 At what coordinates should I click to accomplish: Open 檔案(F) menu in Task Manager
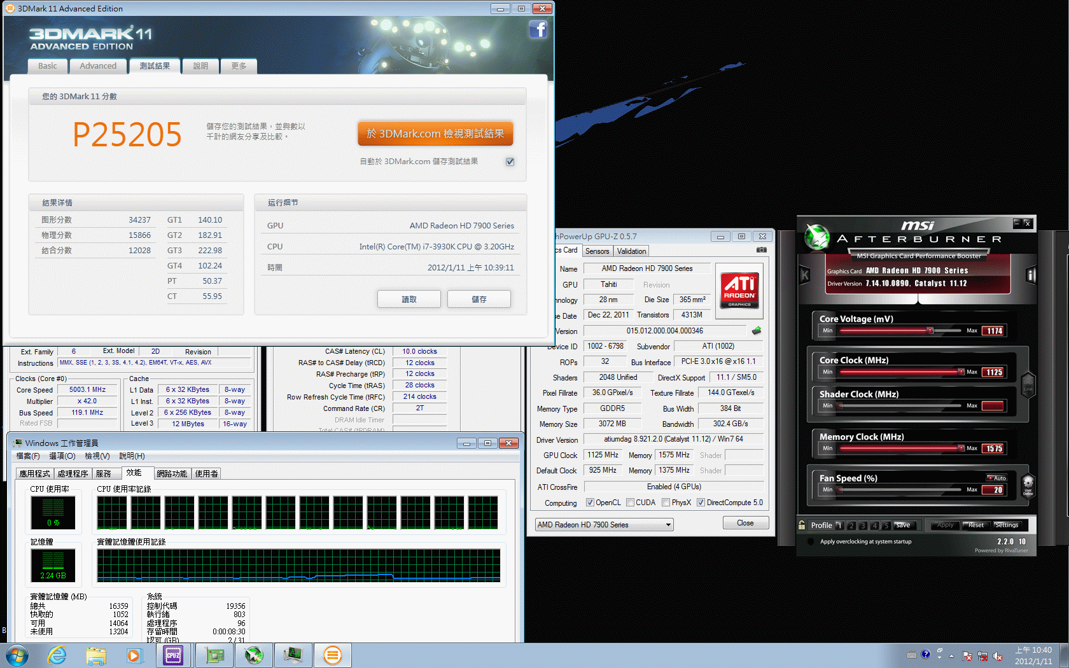click(x=28, y=456)
